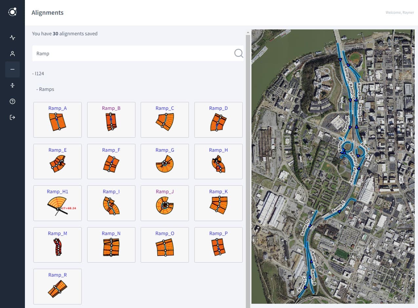418x308 pixels.
Task: Open the help question-mark icon
Action: (x=12, y=101)
